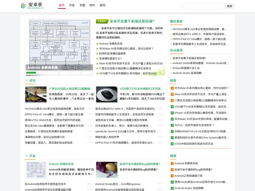
Task: Open featured list link Android 多媒体系统
Action: coord(110,44)
